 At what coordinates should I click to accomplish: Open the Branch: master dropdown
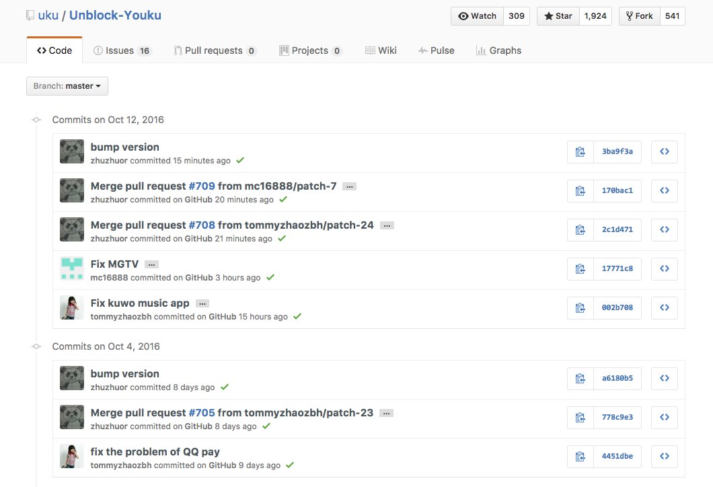point(67,86)
